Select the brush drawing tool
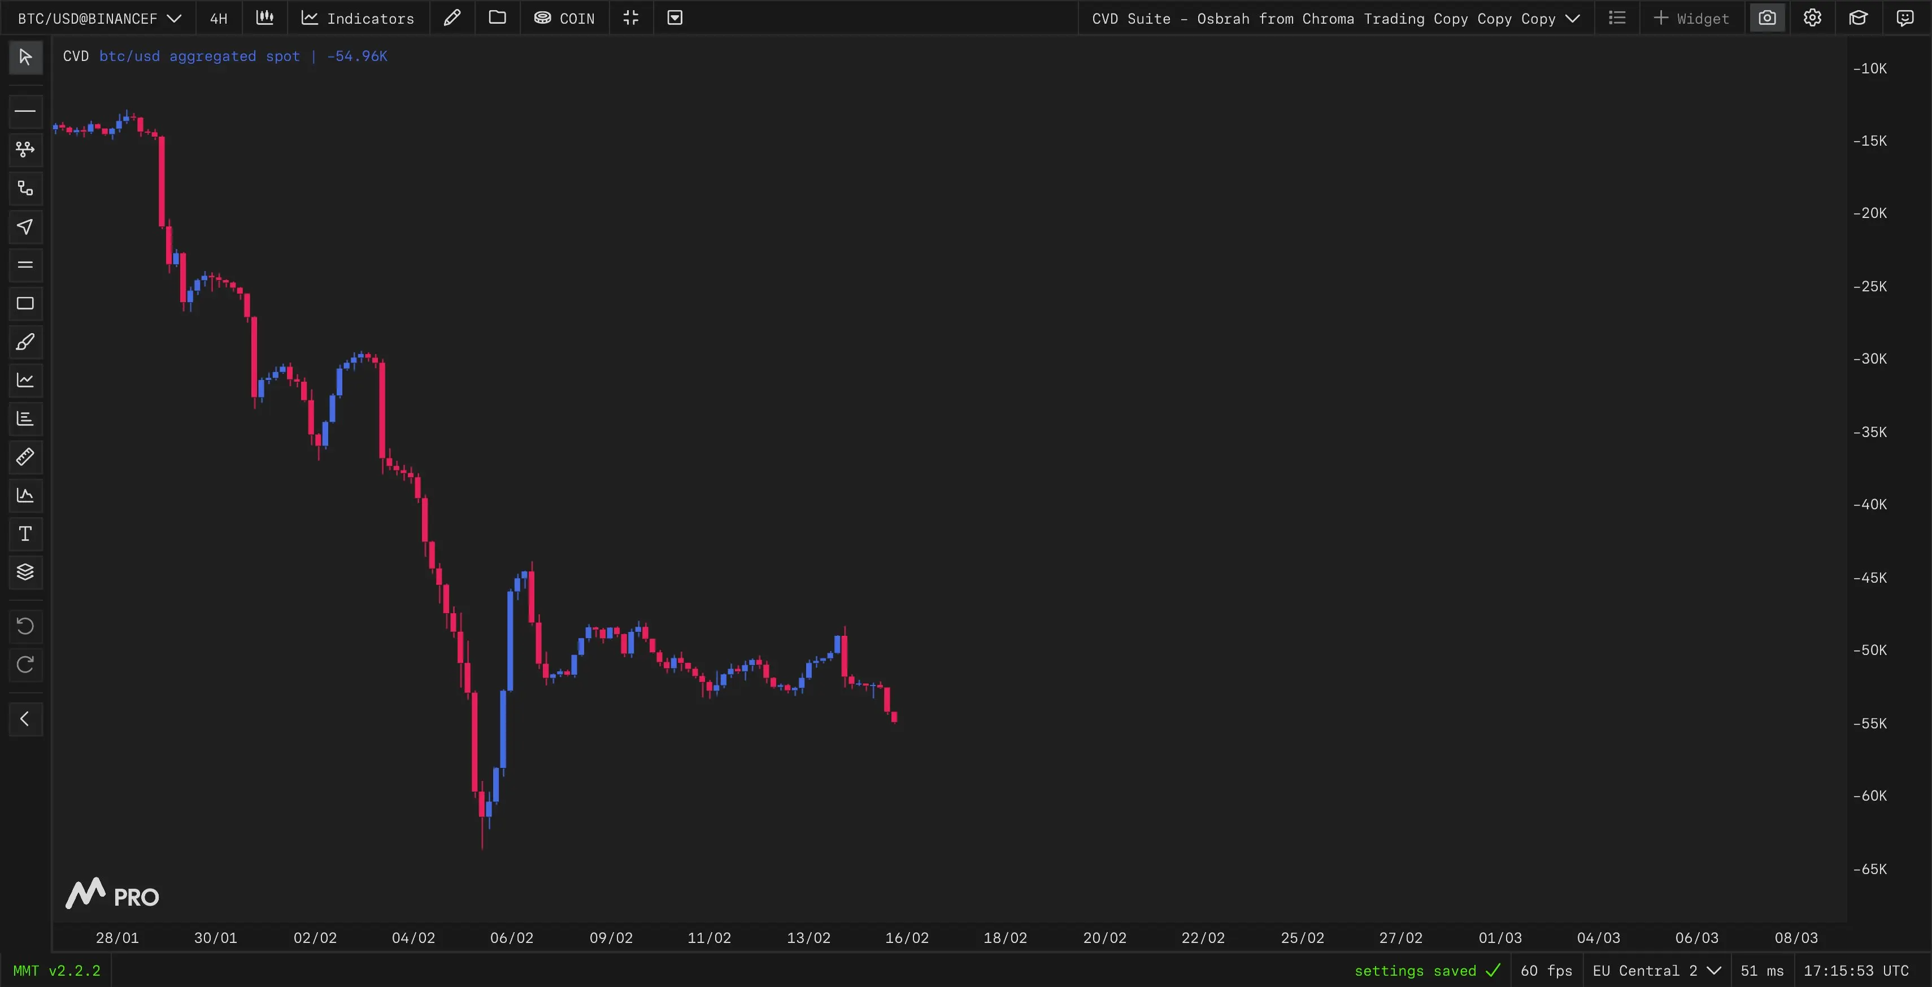This screenshot has width=1932, height=987. pos(25,342)
